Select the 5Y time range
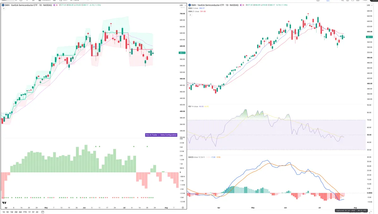378x214 pixels. click(x=33, y=212)
